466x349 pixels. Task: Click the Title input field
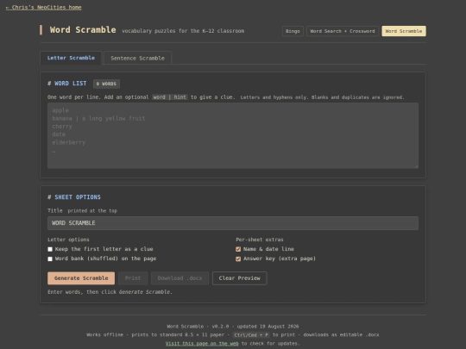coord(233,223)
